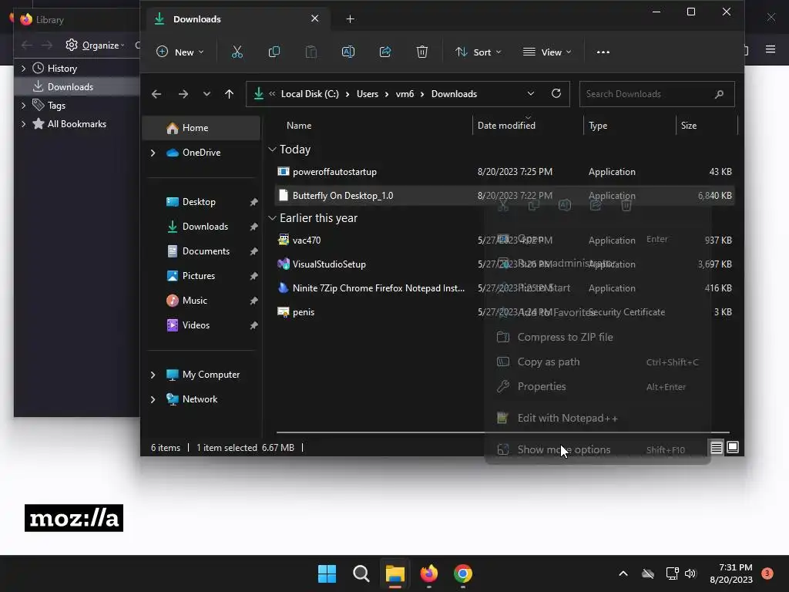Click the Cut scissors icon in toolbar
Image resolution: width=789 pixels, height=592 pixels.
click(x=237, y=52)
